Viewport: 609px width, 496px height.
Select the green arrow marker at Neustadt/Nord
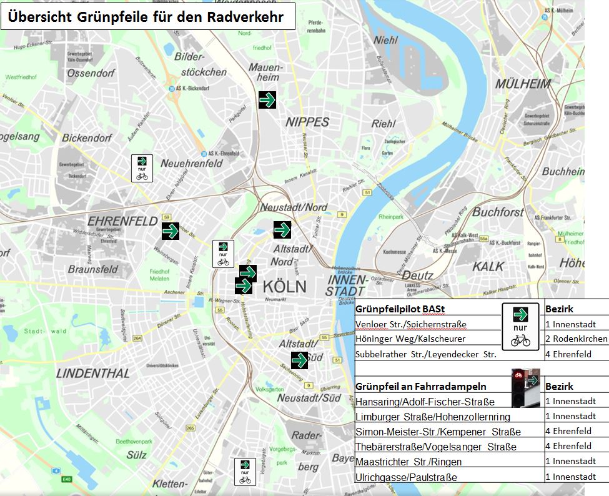282,230
